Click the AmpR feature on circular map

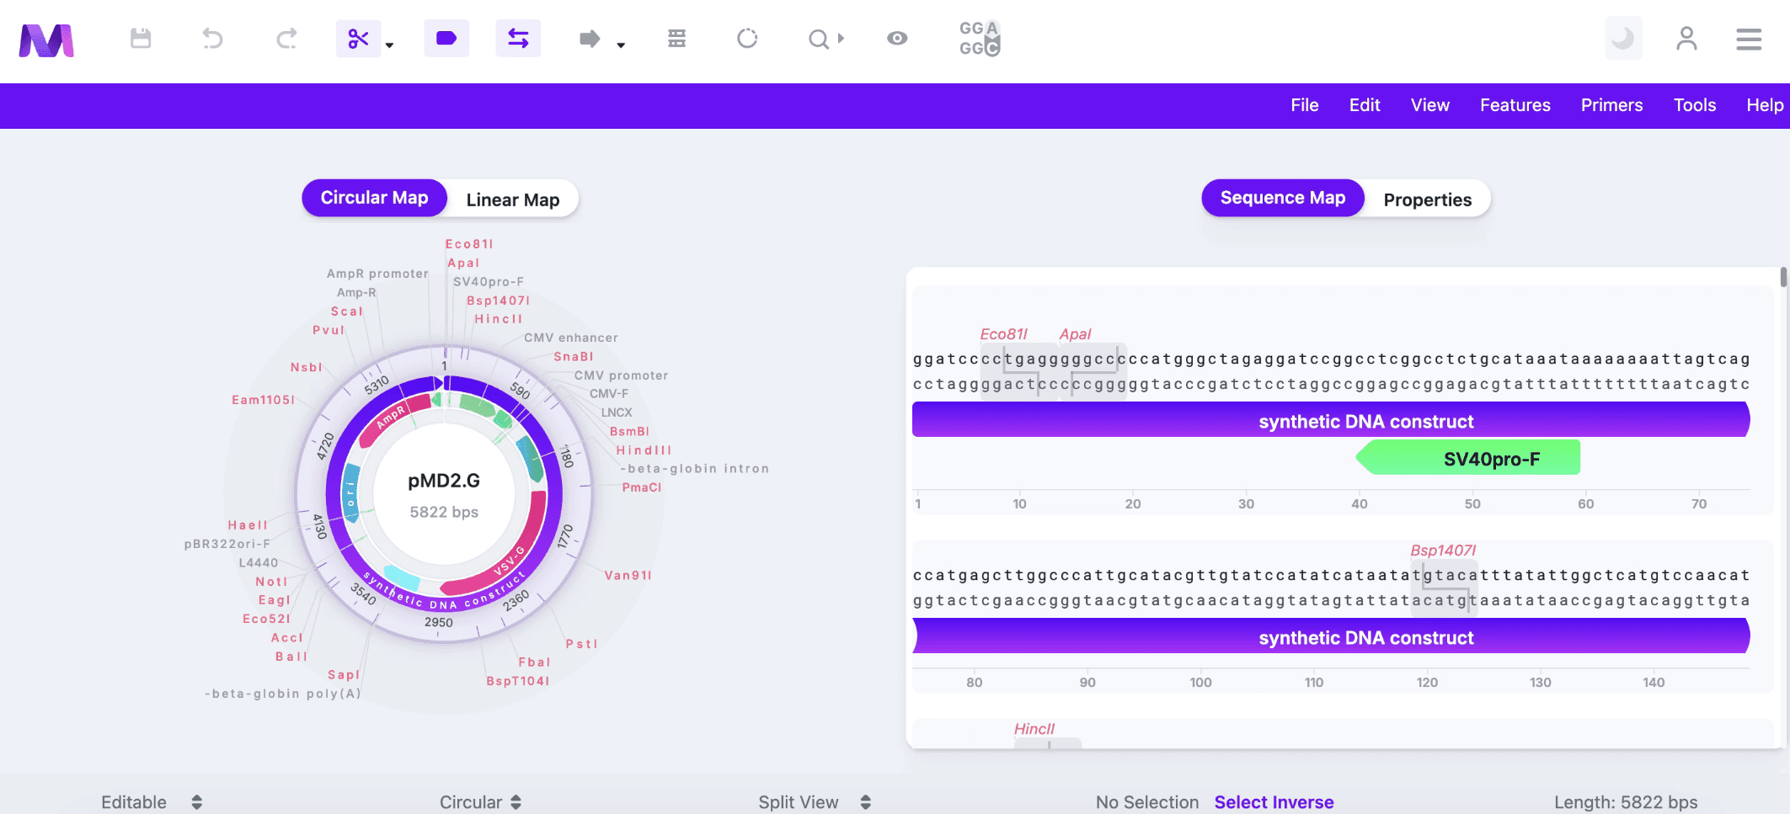pyautogui.click(x=391, y=417)
